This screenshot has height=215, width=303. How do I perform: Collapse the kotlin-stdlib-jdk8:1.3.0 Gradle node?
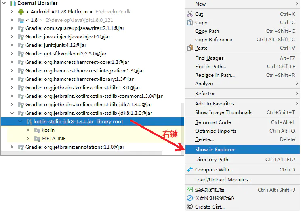pyautogui.click(x=12, y=113)
